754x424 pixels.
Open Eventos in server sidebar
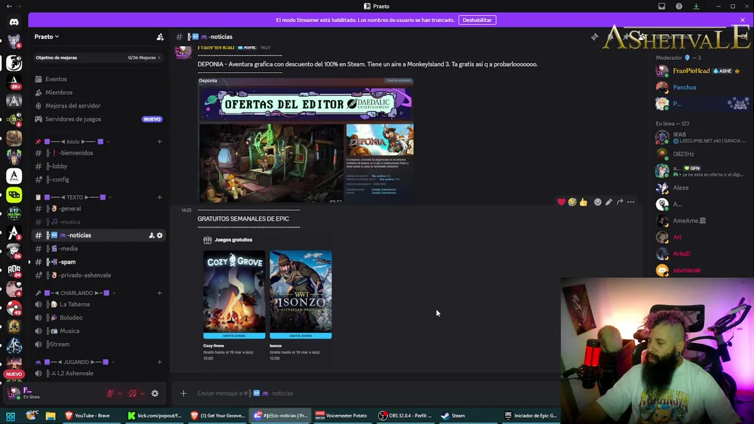pyautogui.click(x=56, y=79)
